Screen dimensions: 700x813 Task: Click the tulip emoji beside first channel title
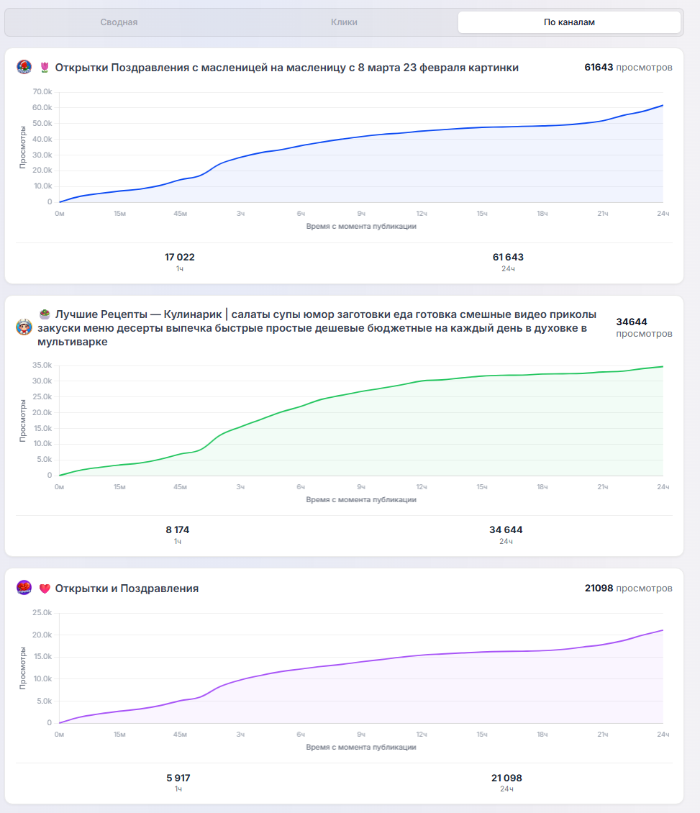tap(45, 68)
